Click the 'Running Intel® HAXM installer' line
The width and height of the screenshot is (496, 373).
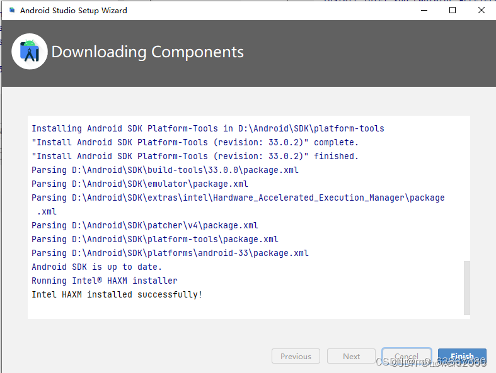pyautogui.click(x=105, y=281)
